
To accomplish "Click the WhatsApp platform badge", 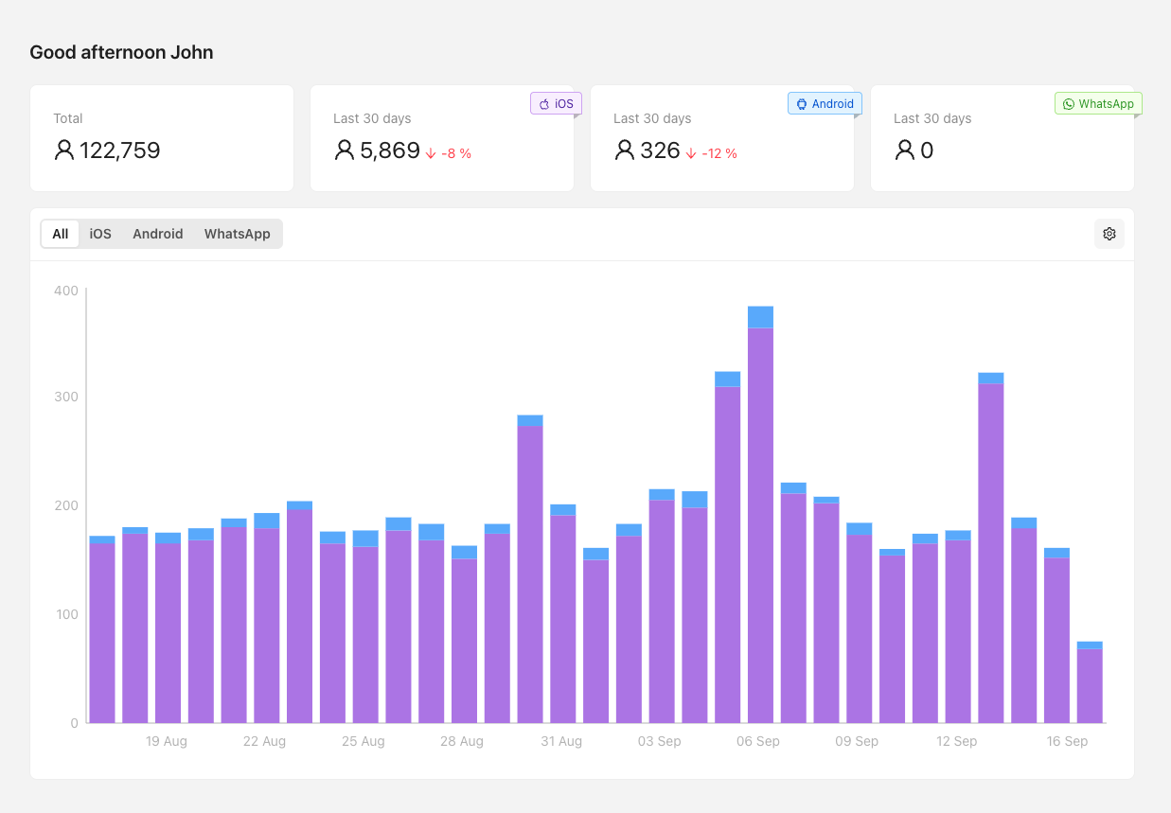I will [x=1098, y=104].
